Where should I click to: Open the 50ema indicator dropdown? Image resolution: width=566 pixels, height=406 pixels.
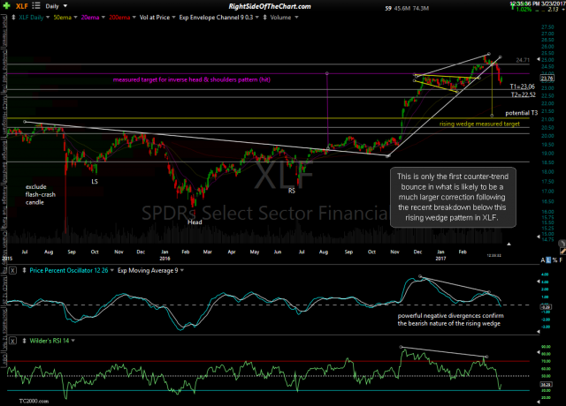[75, 18]
